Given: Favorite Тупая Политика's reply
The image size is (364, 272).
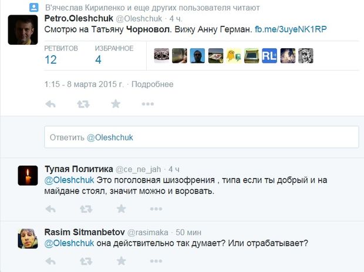Looking at the screenshot, I should [x=120, y=209].
